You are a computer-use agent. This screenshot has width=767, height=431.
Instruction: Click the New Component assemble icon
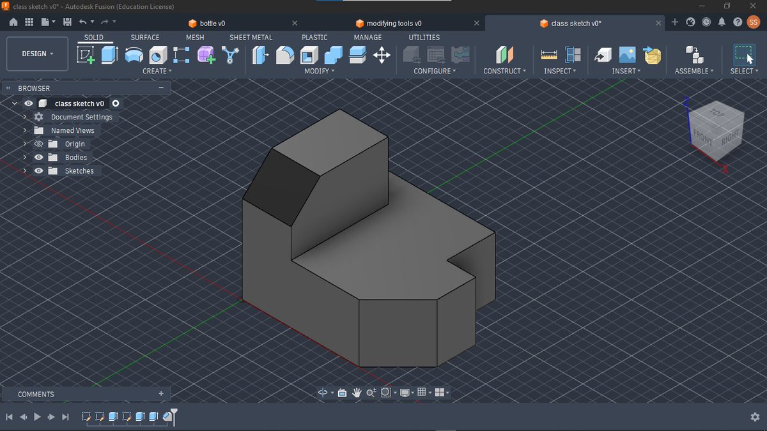693,55
